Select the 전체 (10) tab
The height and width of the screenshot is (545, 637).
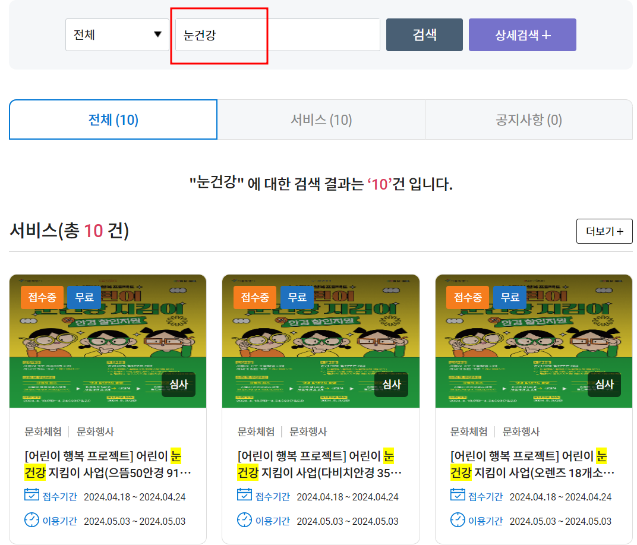pos(113,119)
